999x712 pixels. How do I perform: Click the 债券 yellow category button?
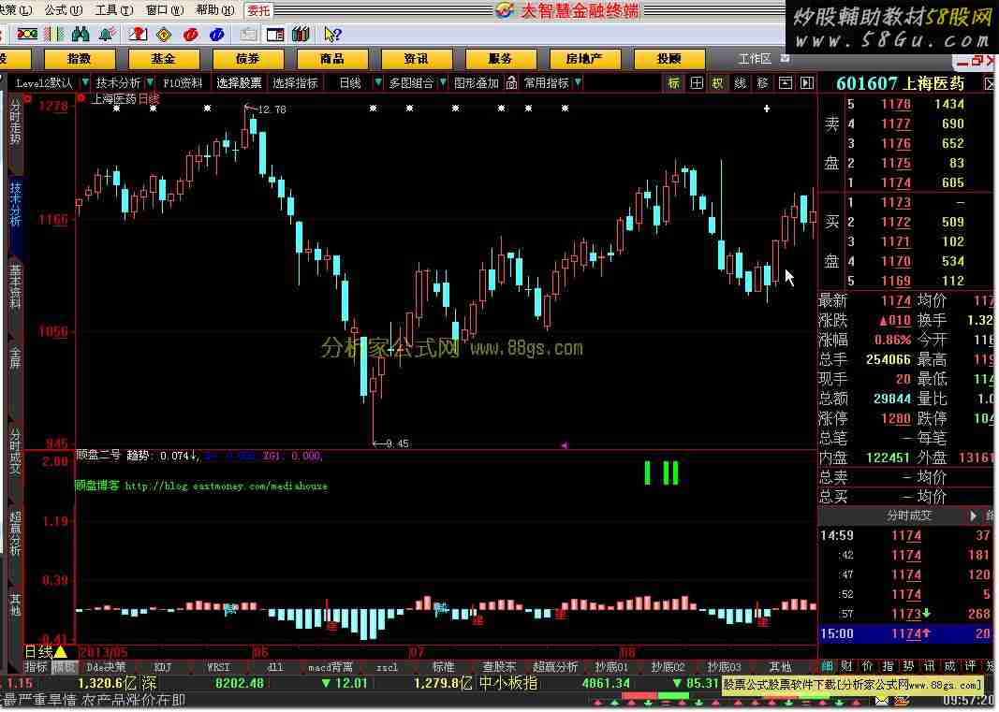pyautogui.click(x=248, y=59)
